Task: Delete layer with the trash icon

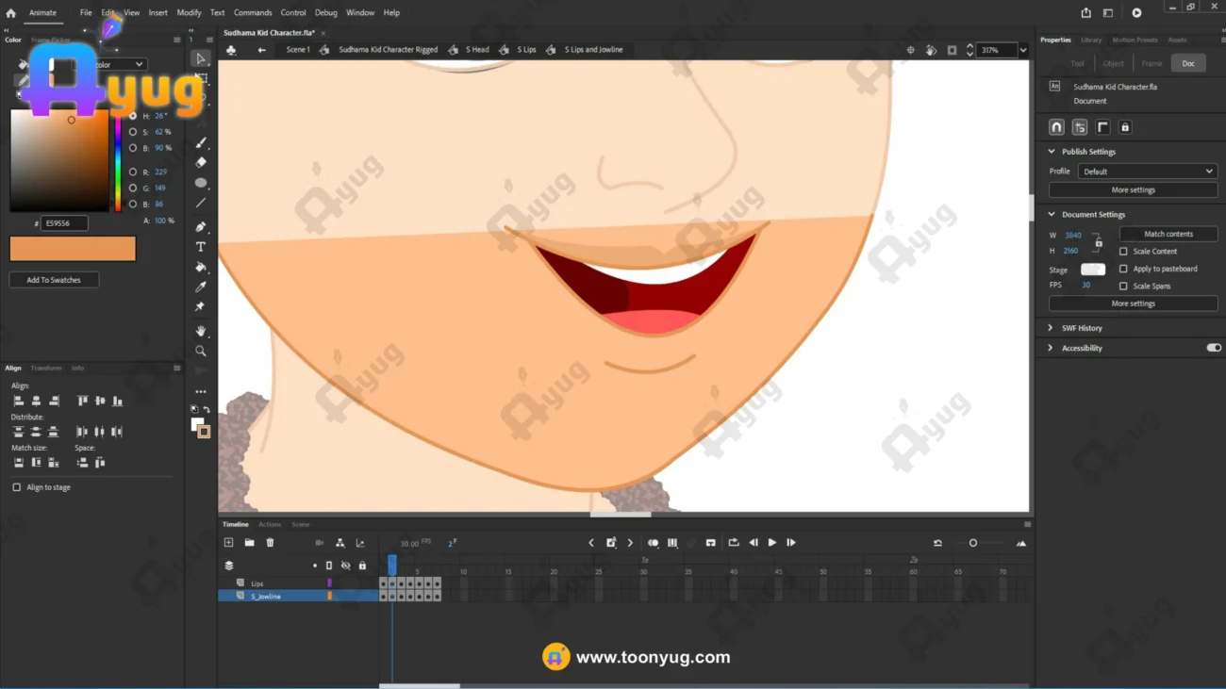Action: pos(270,543)
